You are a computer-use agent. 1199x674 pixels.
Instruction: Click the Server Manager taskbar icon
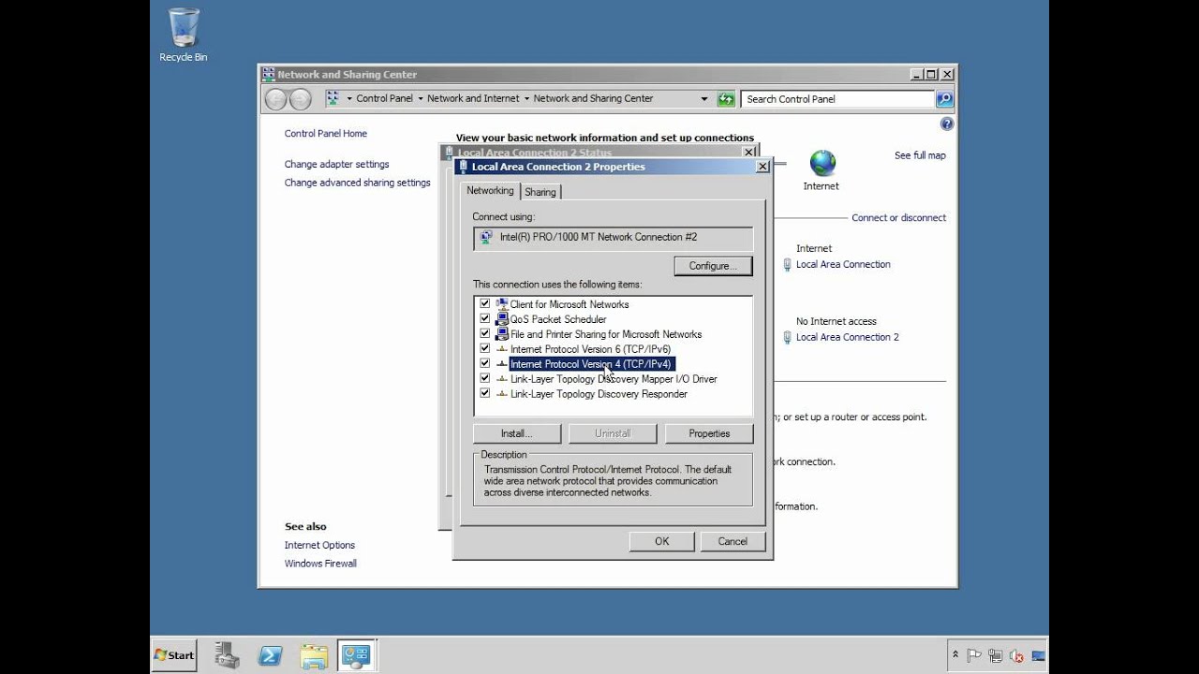pyautogui.click(x=227, y=655)
